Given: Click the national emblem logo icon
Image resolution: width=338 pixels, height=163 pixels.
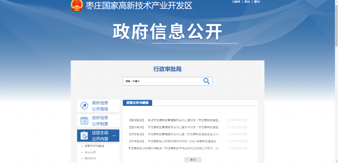Looking at the screenshot, I should (77, 5).
